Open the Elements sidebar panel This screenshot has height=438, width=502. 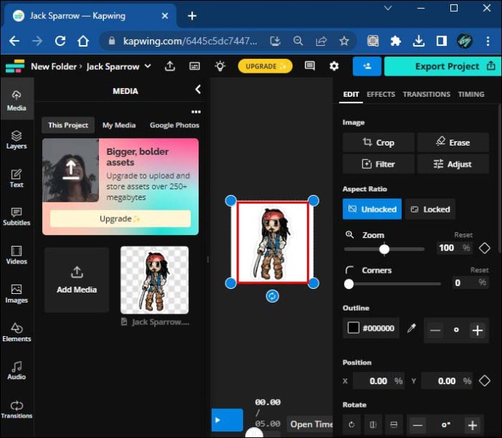(x=16, y=333)
